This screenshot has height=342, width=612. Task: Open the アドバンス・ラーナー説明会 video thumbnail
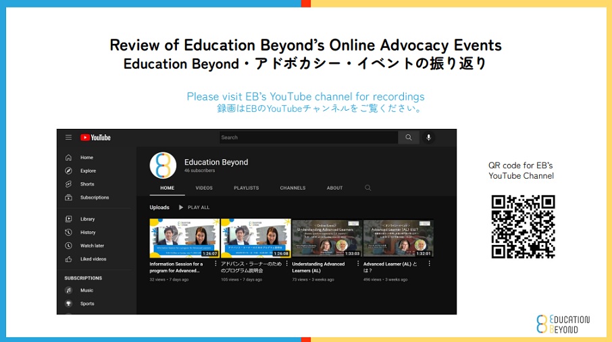pyautogui.click(x=256, y=238)
